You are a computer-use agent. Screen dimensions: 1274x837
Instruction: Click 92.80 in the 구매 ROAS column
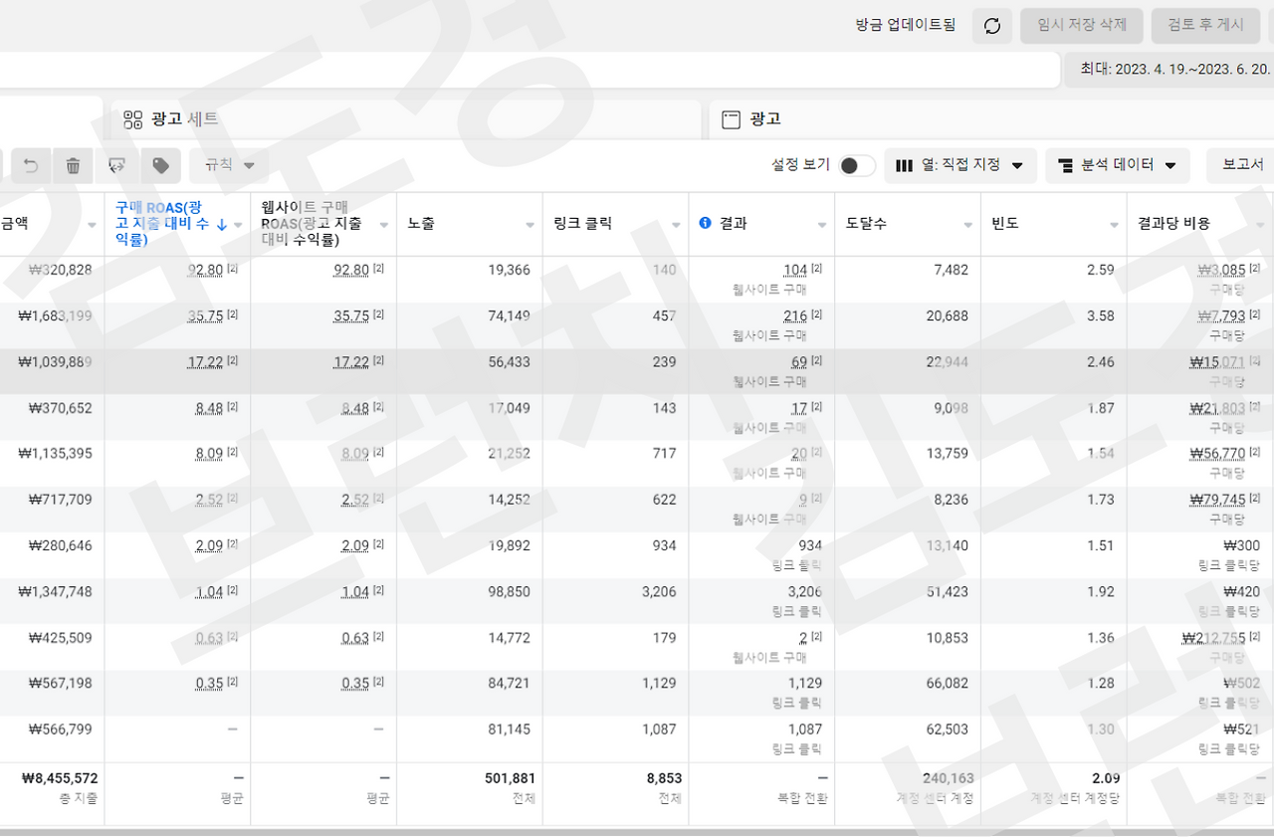(x=205, y=270)
